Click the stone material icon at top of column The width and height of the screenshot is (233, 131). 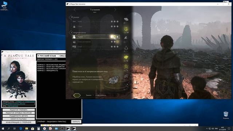pyautogui.click(x=126, y=19)
